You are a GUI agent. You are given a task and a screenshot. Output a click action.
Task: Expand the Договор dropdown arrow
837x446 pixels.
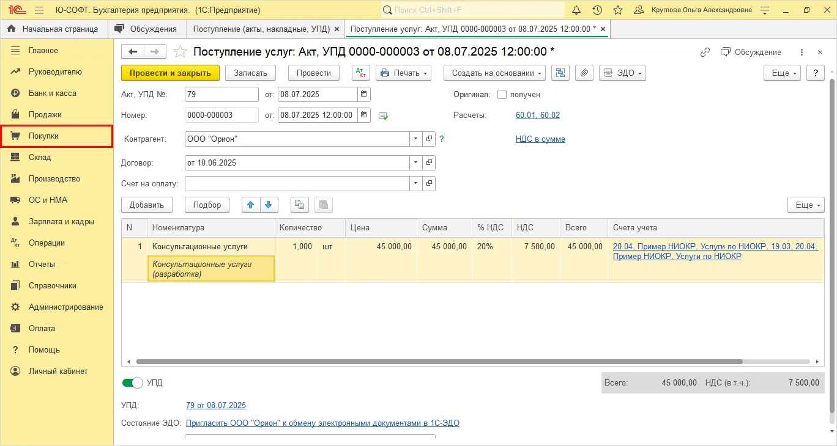[416, 163]
